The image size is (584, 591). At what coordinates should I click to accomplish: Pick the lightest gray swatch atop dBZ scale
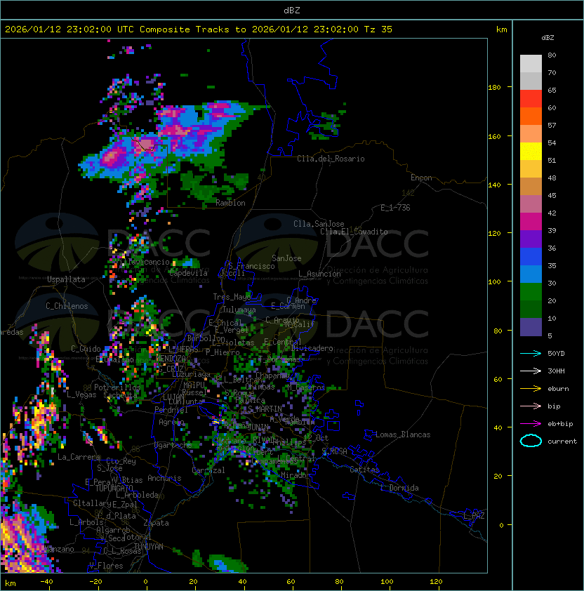pos(531,64)
